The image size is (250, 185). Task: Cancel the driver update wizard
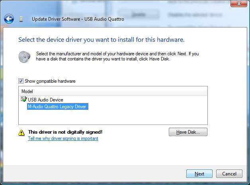tap(229, 174)
